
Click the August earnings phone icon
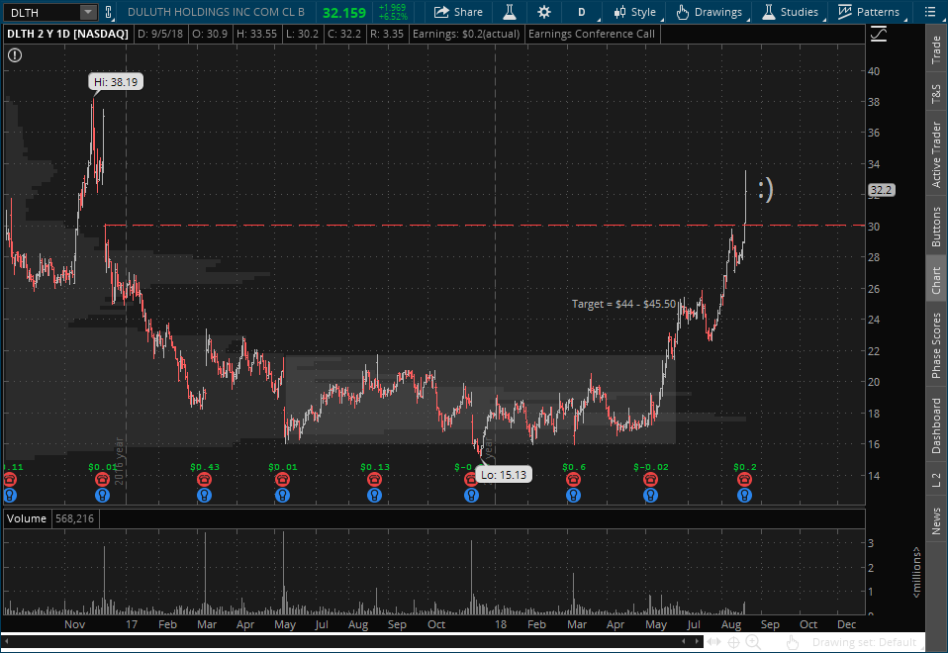(744, 479)
